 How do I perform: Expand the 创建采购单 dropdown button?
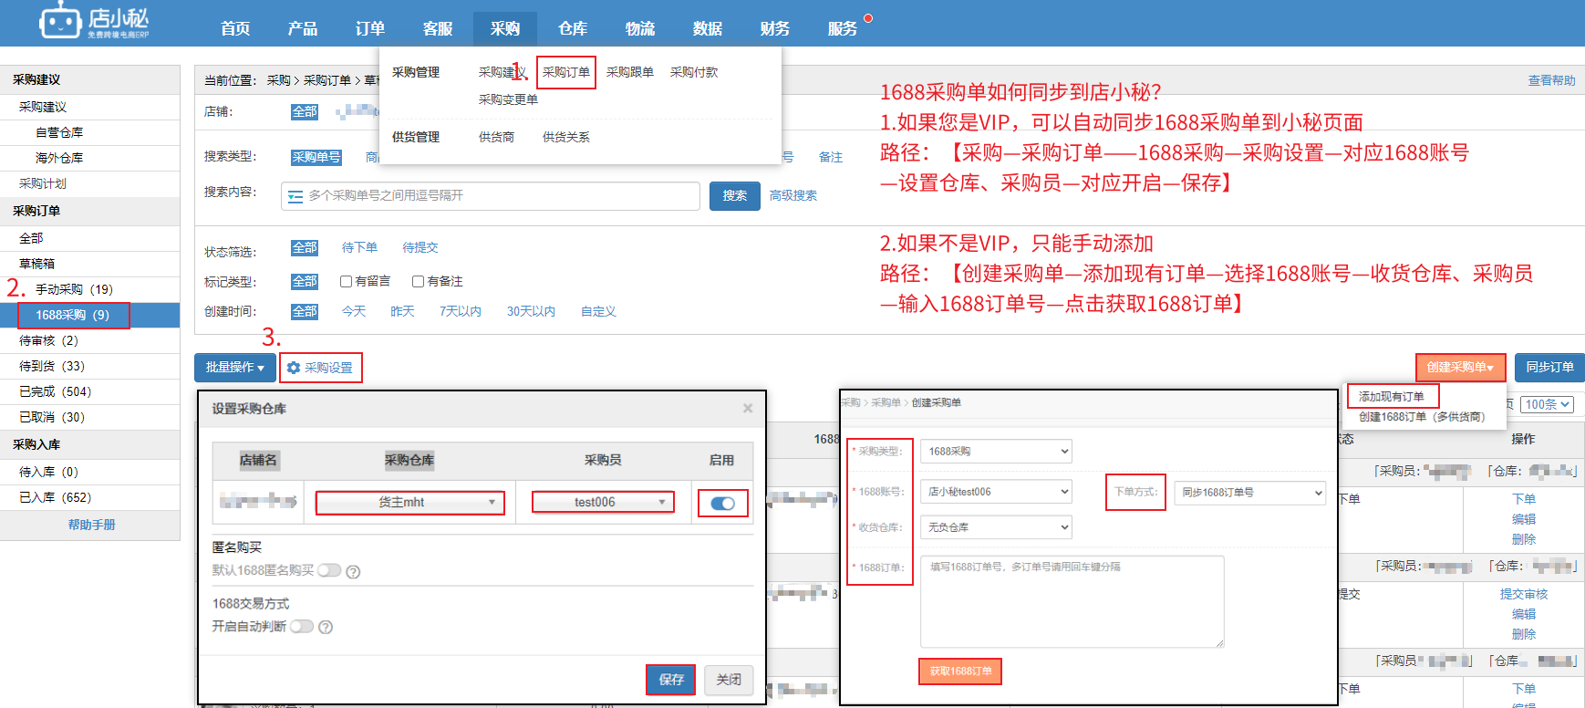coord(1460,367)
